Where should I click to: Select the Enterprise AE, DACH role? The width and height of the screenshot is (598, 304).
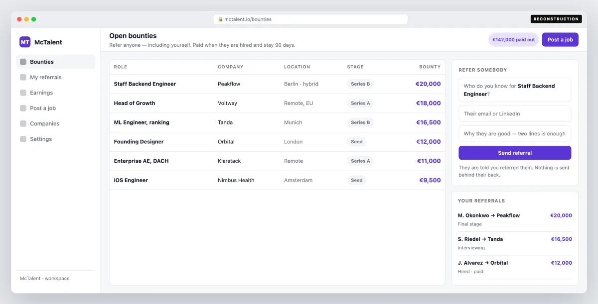(x=142, y=161)
